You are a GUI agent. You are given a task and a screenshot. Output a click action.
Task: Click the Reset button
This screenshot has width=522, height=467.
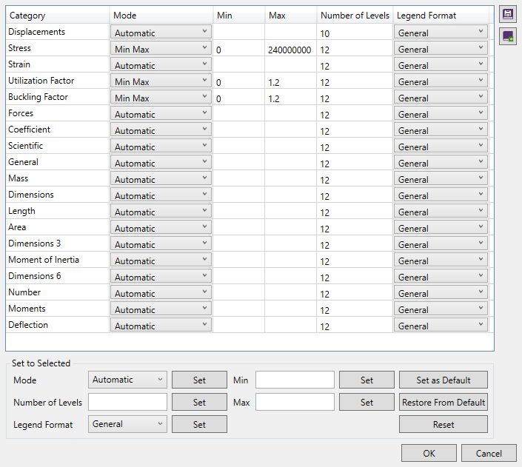[443, 424]
